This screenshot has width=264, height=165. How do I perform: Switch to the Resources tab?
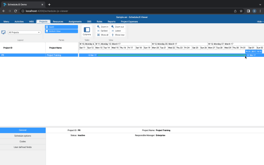[x=58, y=21]
